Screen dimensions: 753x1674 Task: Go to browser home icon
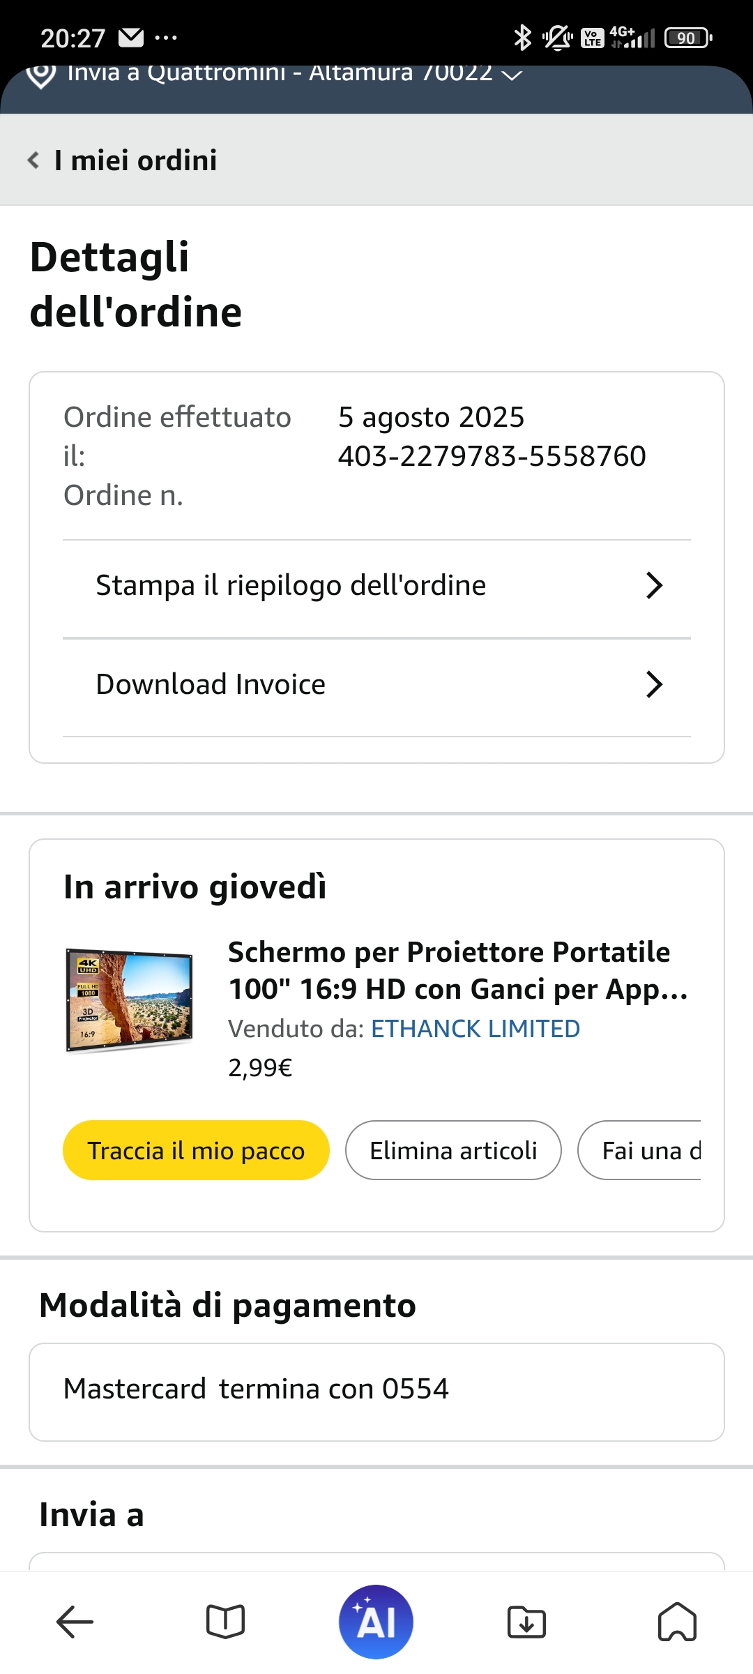click(677, 1622)
